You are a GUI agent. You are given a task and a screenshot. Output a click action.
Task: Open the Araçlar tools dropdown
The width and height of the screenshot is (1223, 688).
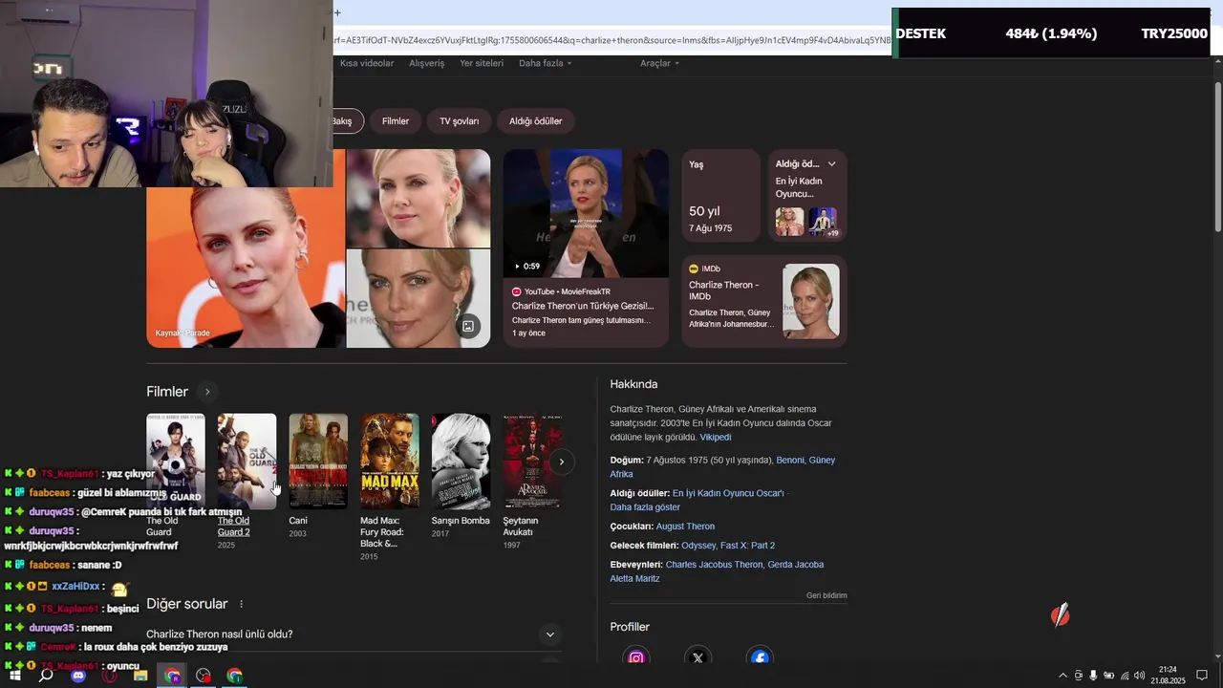tap(660, 63)
